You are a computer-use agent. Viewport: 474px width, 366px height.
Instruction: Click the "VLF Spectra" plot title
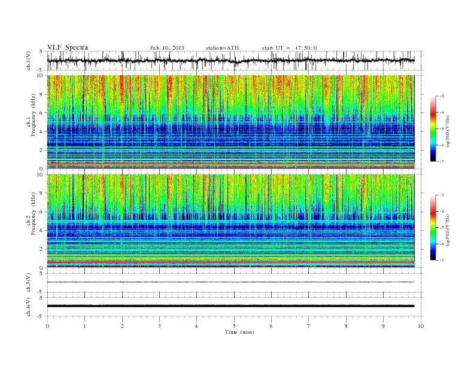pos(68,47)
